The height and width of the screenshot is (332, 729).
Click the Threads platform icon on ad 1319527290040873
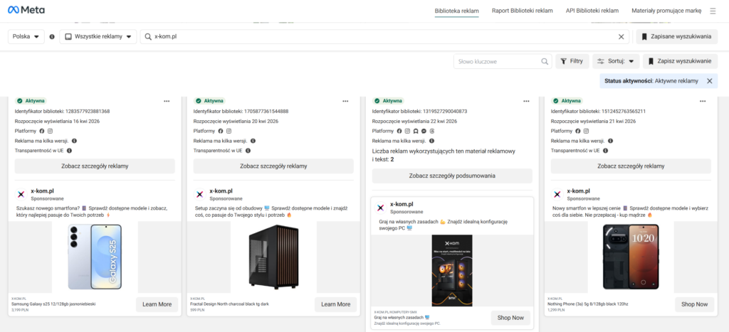[x=431, y=131]
